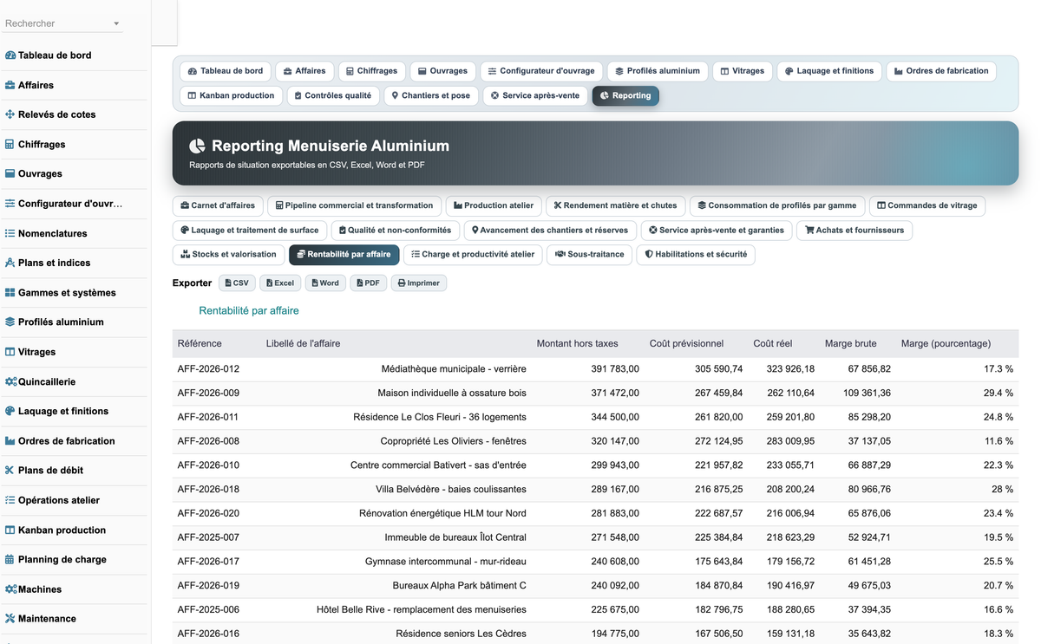Open the Chiffrages top tab

point(371,71)
